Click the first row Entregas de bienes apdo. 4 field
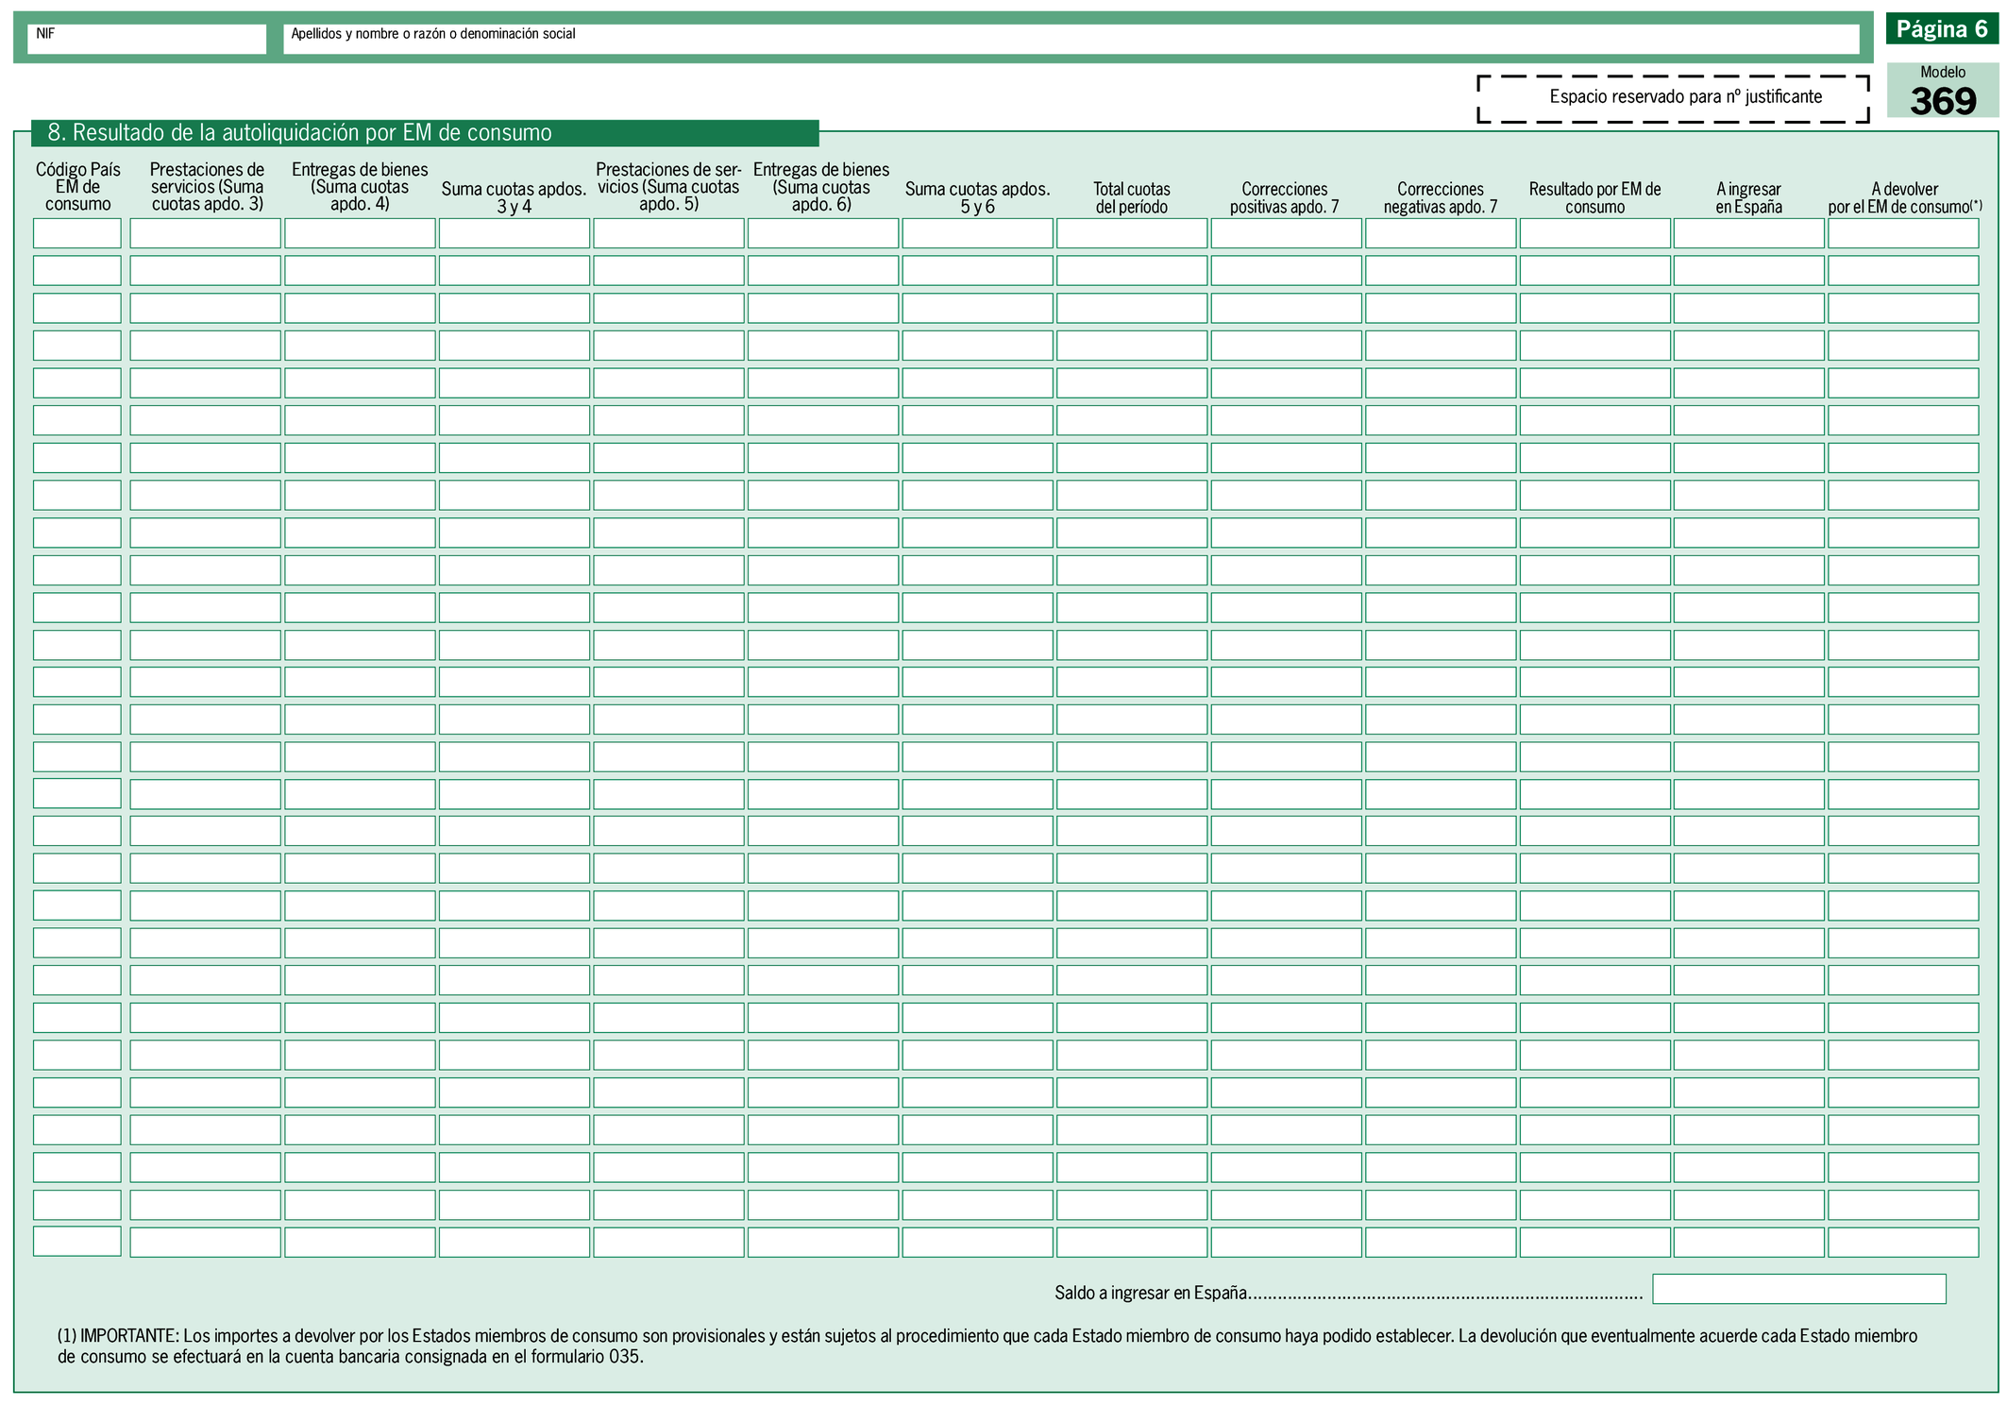This screenshot has width=2007, height=1405. coord(360,233)
